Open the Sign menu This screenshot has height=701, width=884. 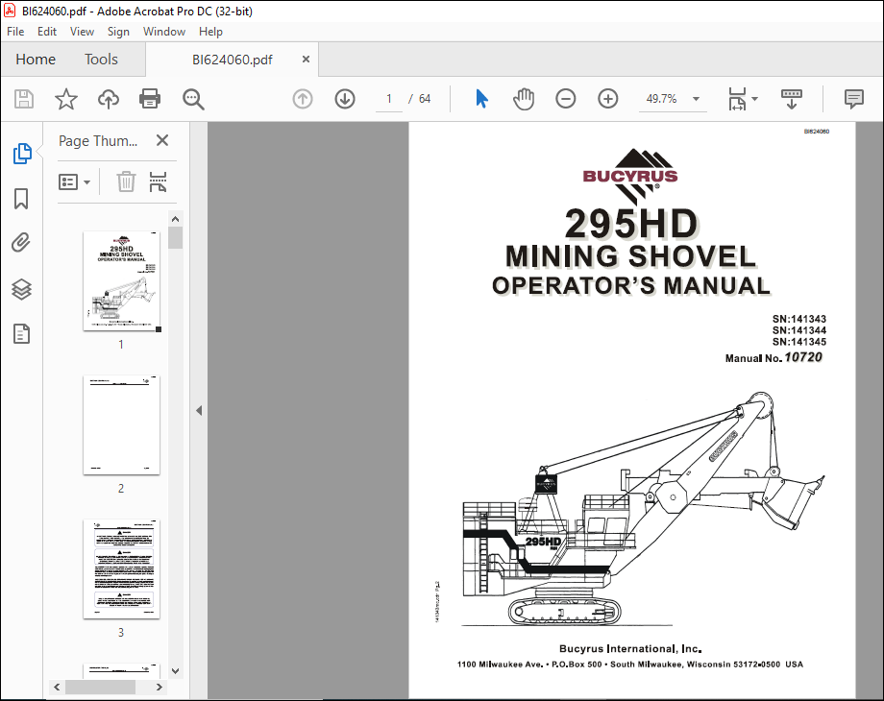click(x=118, y=32)
